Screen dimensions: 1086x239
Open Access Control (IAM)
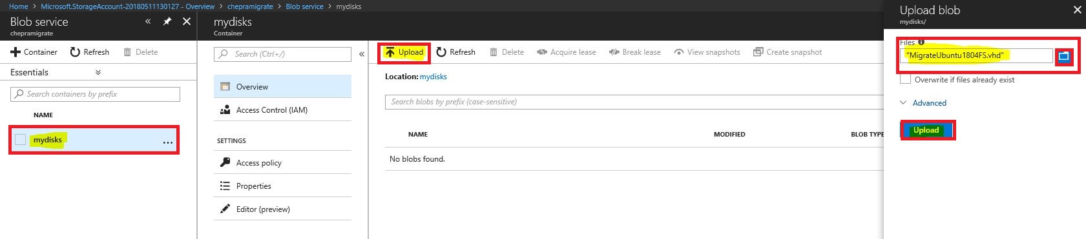coord(282,110)
